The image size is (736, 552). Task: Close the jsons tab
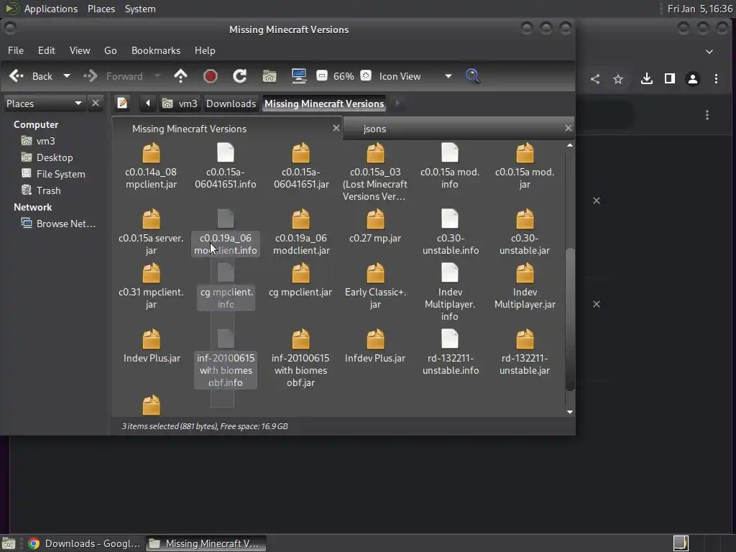[569, 128]
